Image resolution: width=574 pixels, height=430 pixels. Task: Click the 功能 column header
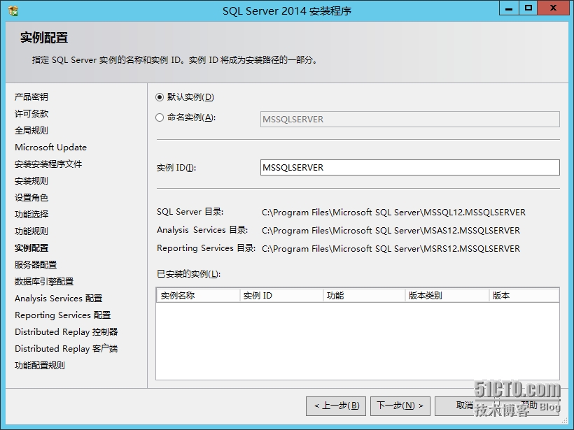tap(364, 296)
